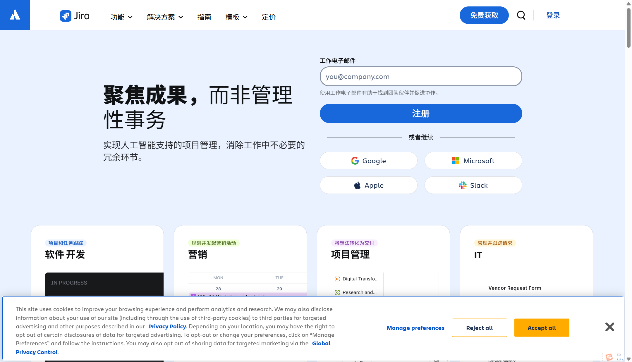This screenshot has width=632, height=362.
Task: Open the Privacy Policy link
Action: (167, 326)
